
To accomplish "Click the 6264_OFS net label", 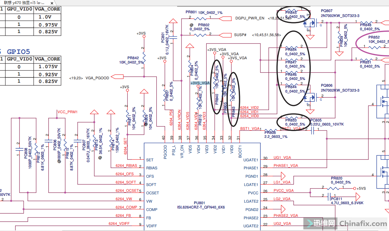I will (x=125, y=174).
